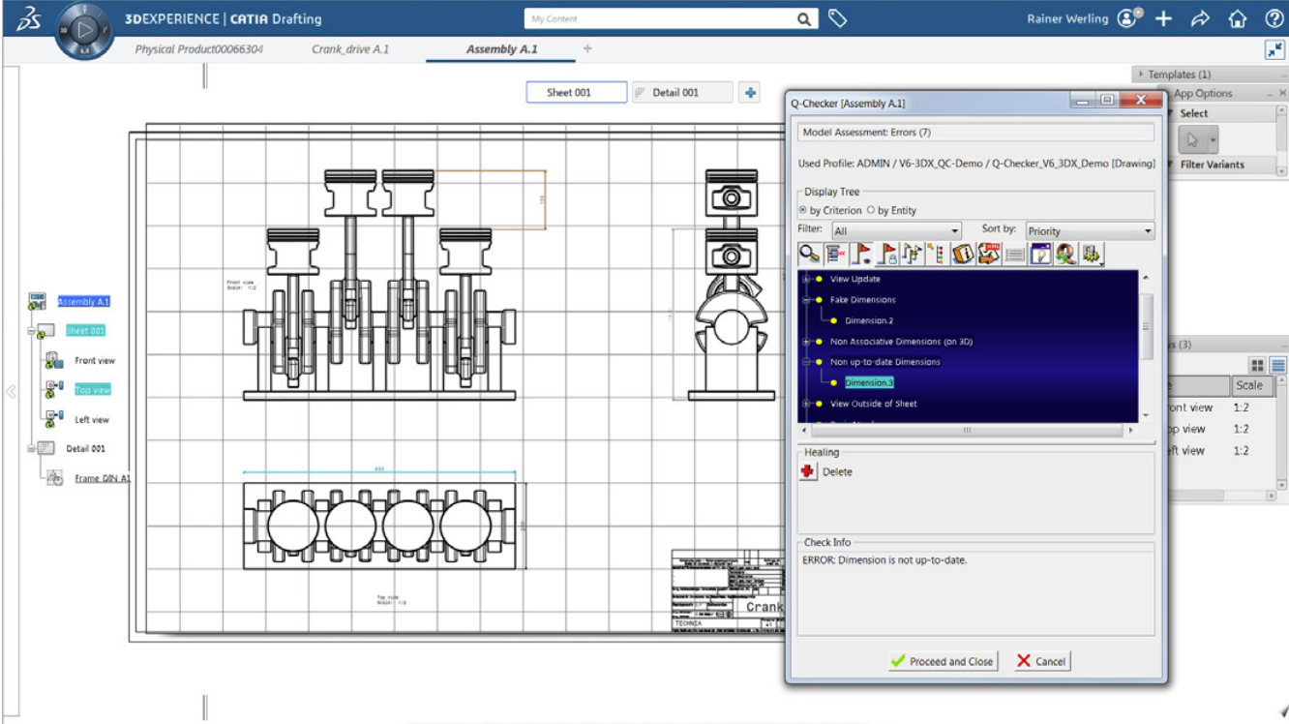Viewport: 1289px width, 724px height.
Task: Click the branching flags icon in Q-Checker
Action: [x=912, y=254]
